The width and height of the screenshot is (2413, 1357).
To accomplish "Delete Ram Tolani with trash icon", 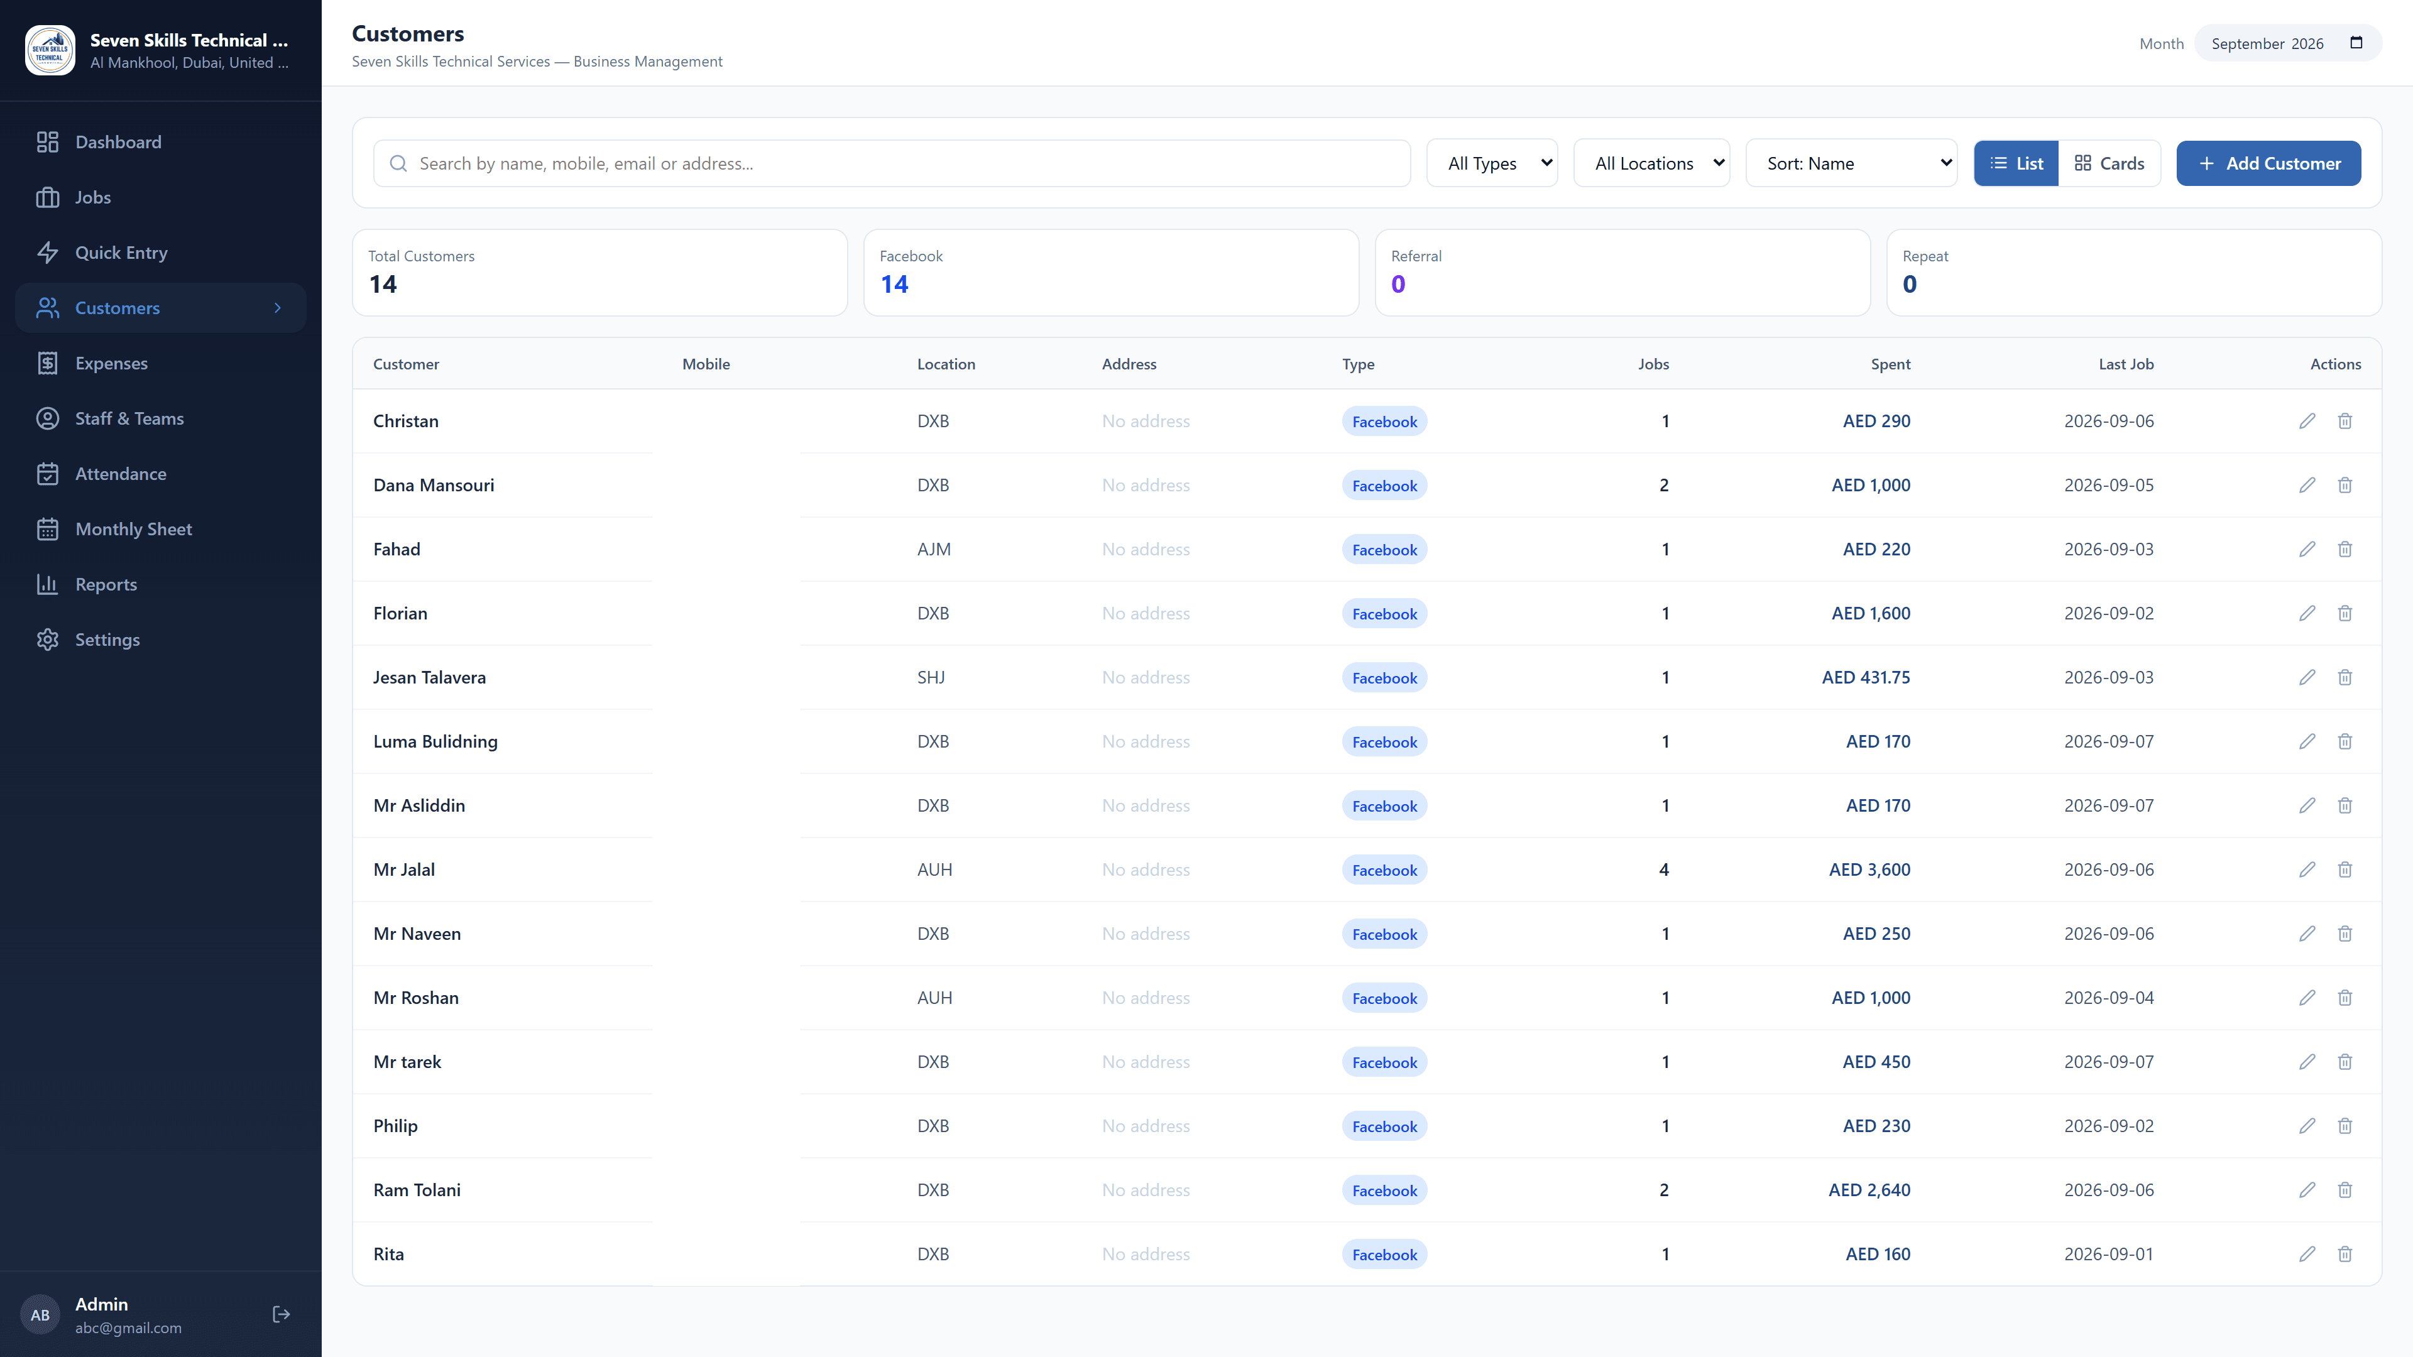I will pyautogui.click(x=2345, y=1191).
